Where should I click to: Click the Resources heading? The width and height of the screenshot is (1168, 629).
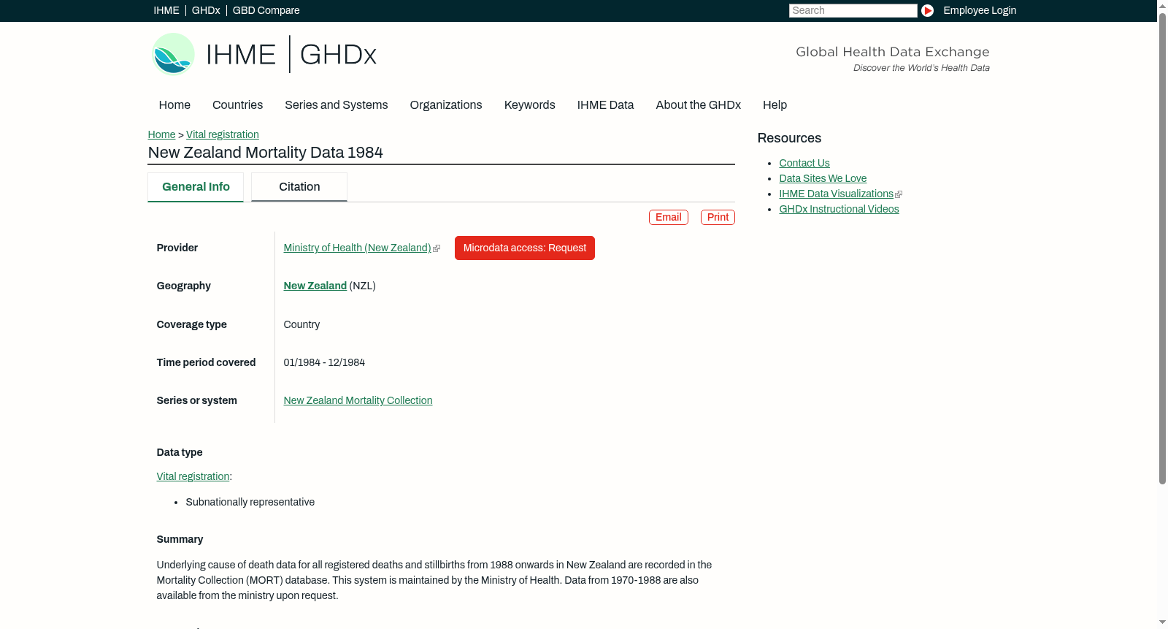point(789,138)
